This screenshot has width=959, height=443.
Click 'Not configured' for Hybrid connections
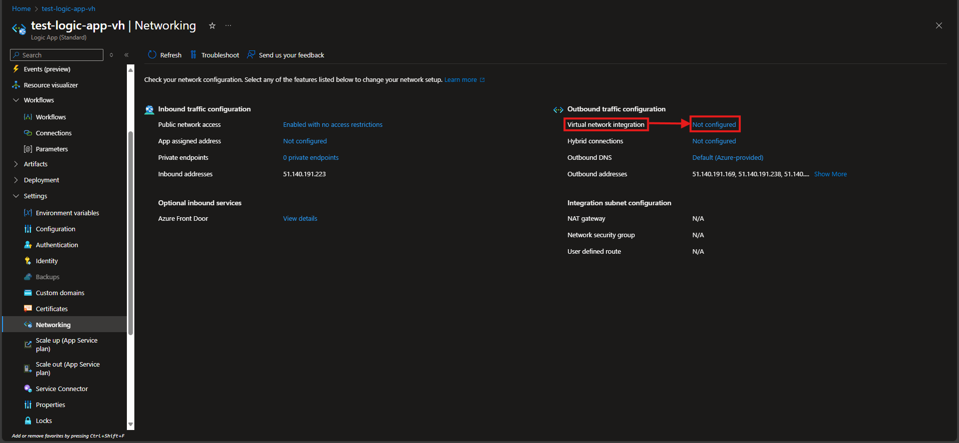(x=714, y=141)
